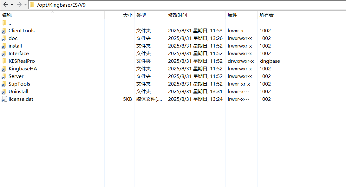Viewport: 346px width, 187px height.
Task: Click the Uninstall folder link icon
Action: tap(4, 92)
